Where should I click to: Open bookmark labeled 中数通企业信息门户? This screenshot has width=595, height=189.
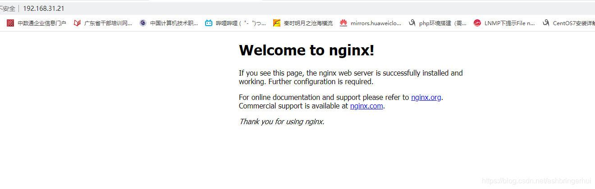(42, 23)
